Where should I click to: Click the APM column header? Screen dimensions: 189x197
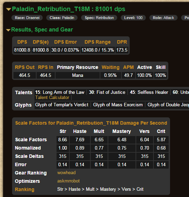click(128, 67)
